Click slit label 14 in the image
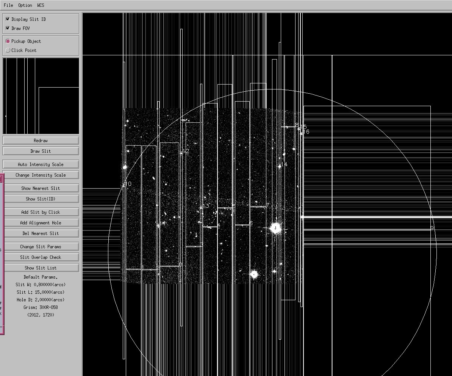452x376 pixels. pyautogui.click(x=284, y=164)
